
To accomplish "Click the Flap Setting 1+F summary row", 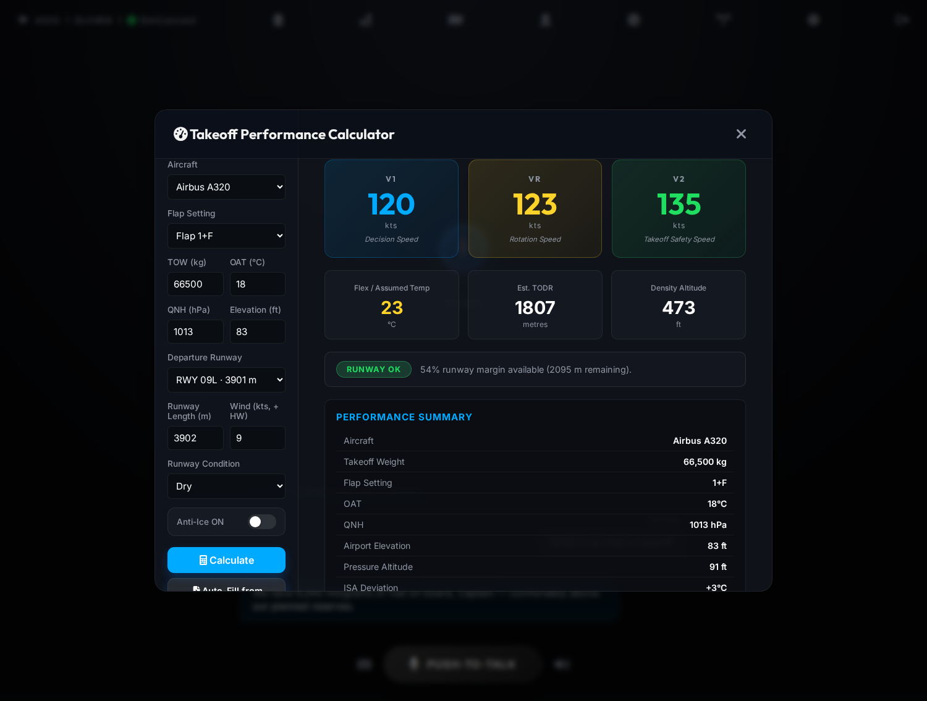I will [x=535, y=483].
